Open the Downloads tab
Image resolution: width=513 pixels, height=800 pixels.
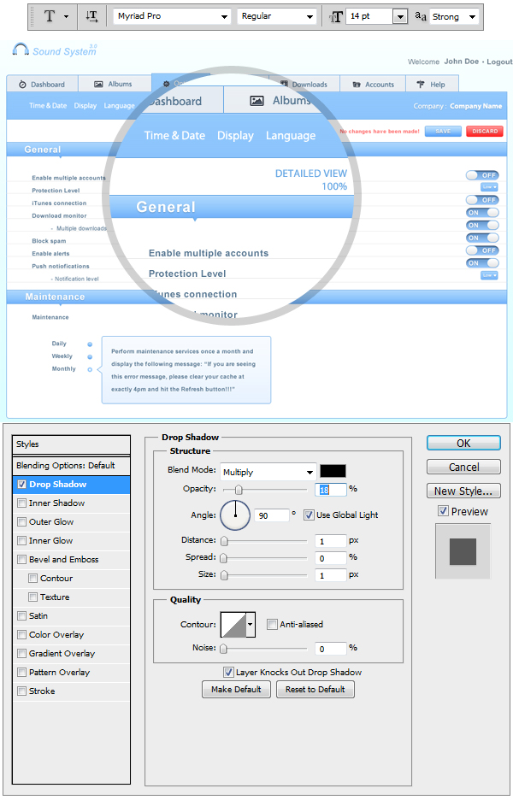(304, 84)
